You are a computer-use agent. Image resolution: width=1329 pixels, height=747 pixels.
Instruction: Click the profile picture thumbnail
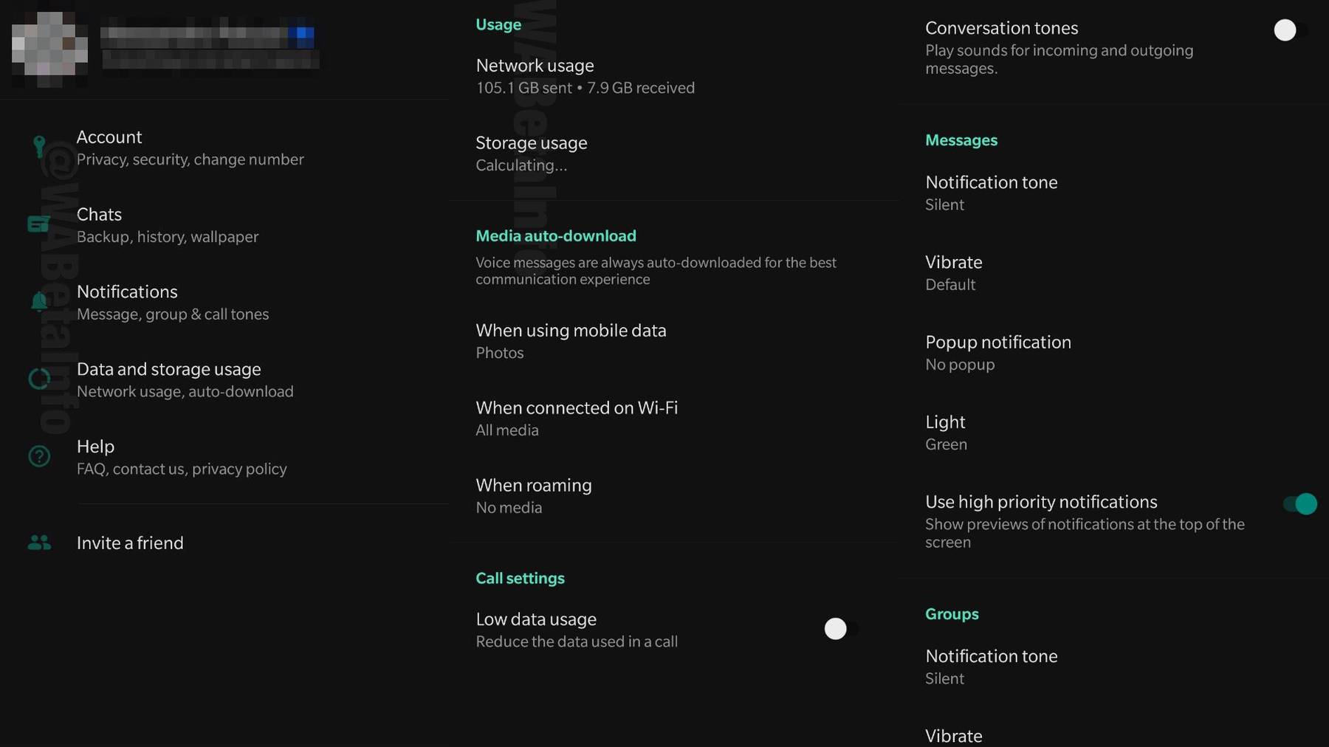47,47
